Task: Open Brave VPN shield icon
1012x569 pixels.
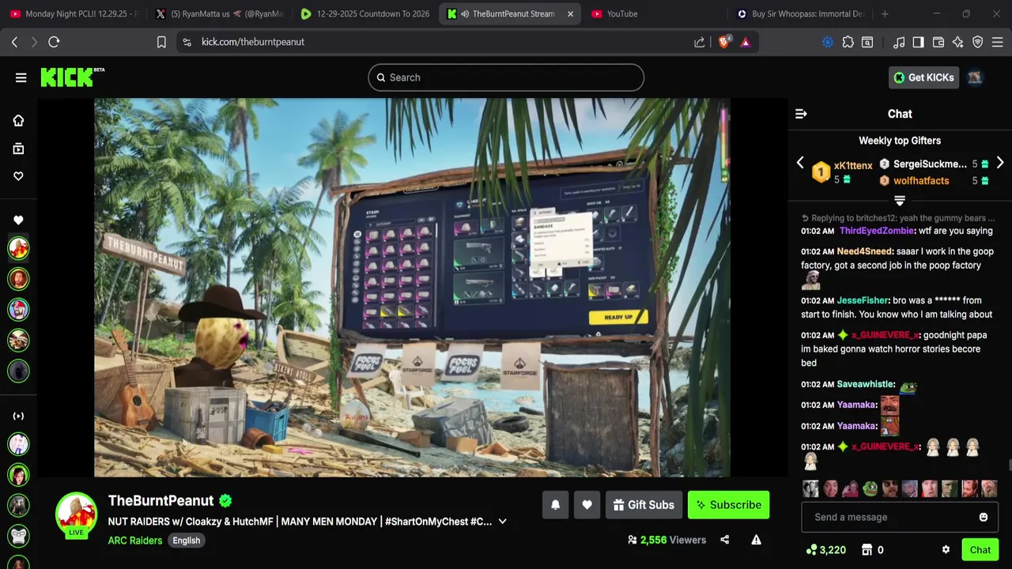Action: point(978,42)
